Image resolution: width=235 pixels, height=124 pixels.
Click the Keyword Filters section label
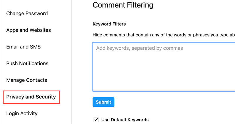(x=109, y=24)
